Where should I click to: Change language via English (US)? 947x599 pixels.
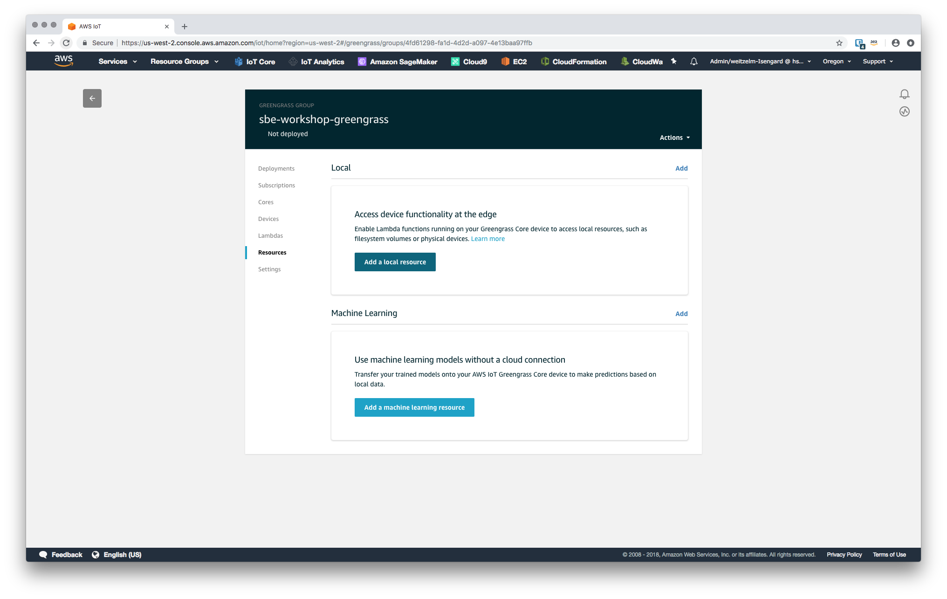117,555
